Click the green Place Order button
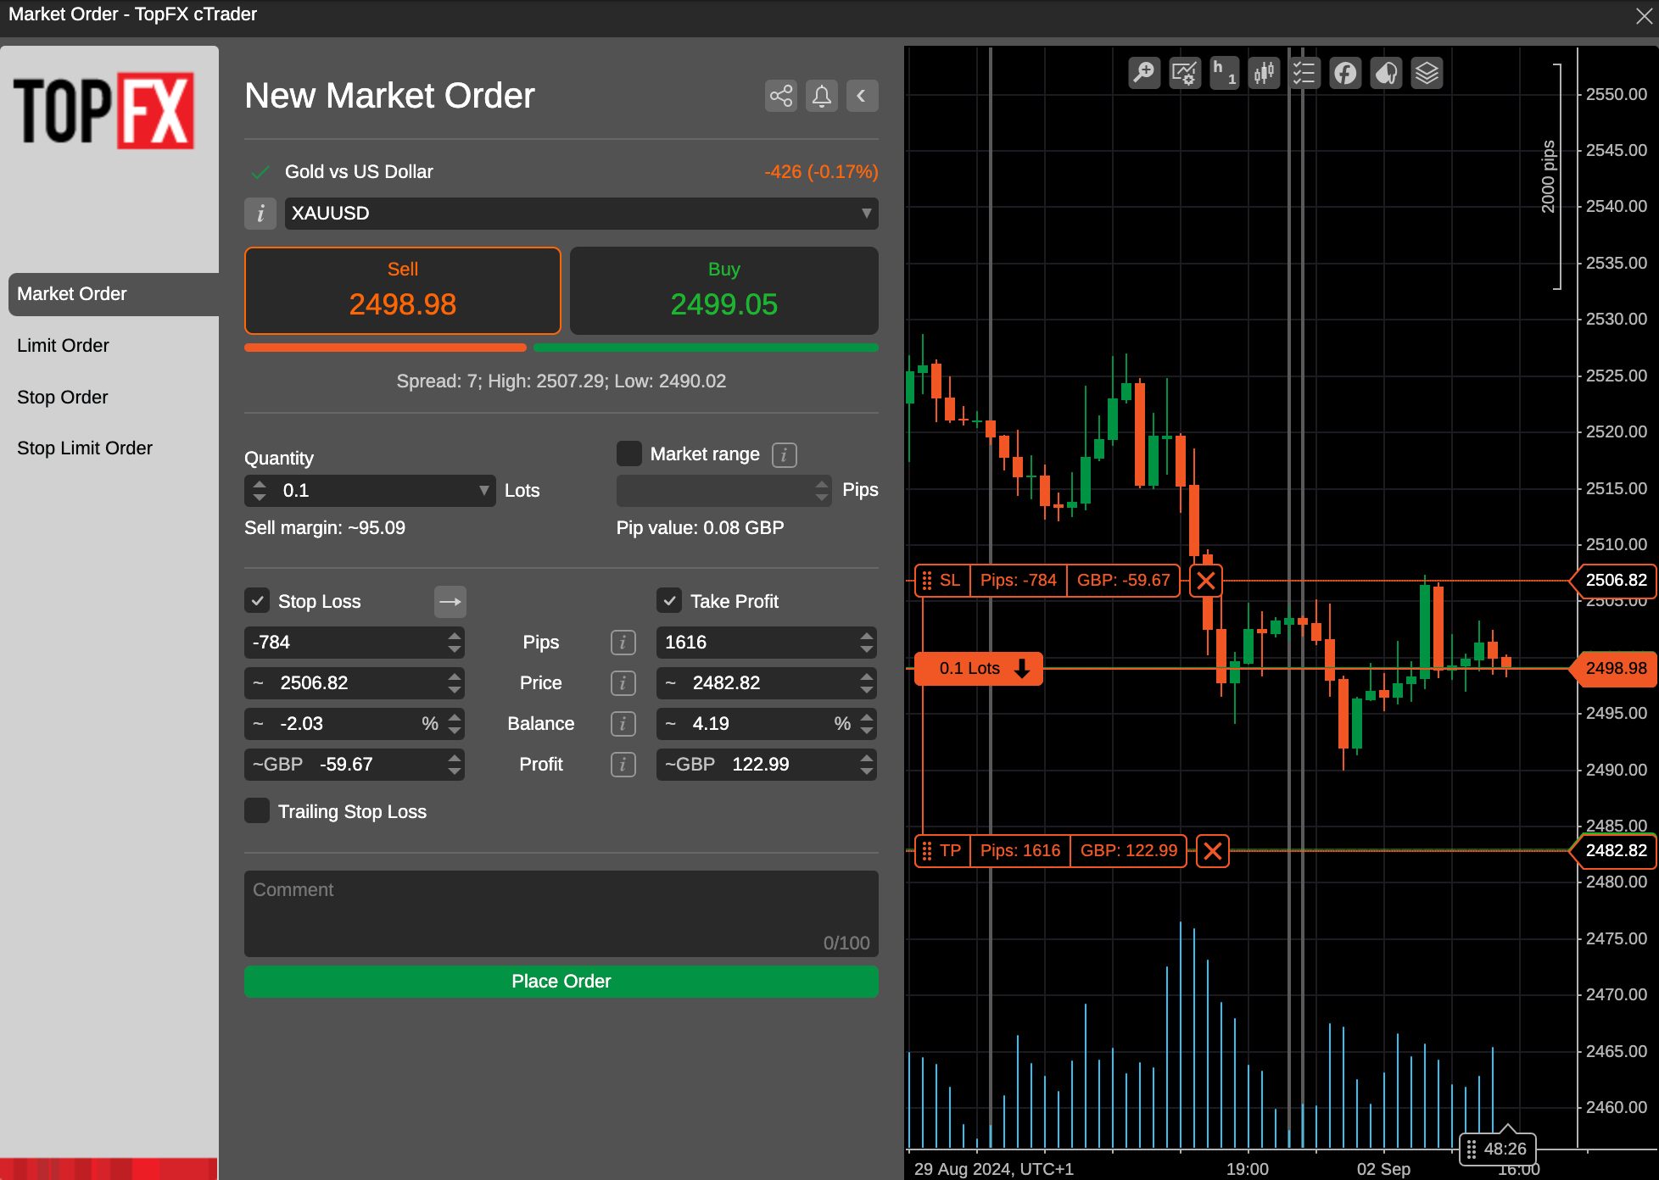 pos(561,982)
